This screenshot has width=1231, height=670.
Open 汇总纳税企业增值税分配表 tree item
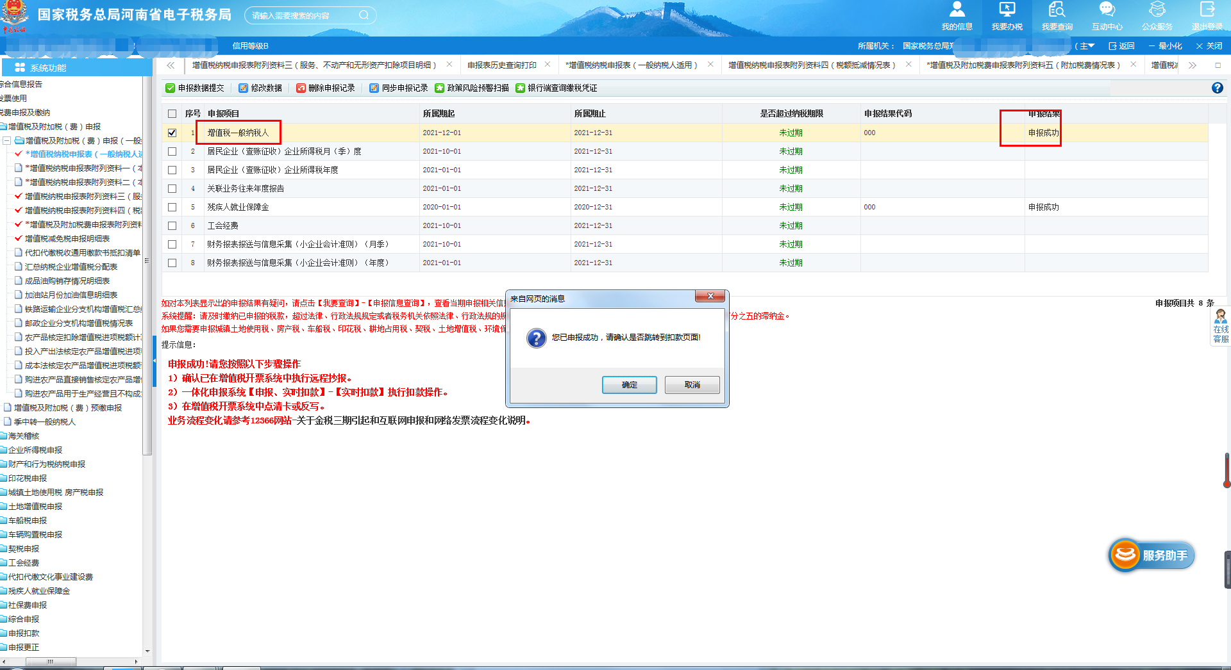tap(71, 266)
